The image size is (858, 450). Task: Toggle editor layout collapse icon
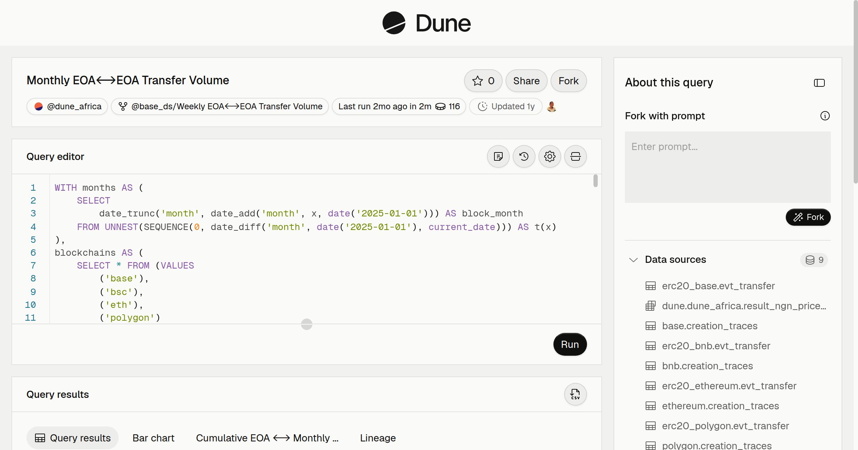(x=575, y=156)
